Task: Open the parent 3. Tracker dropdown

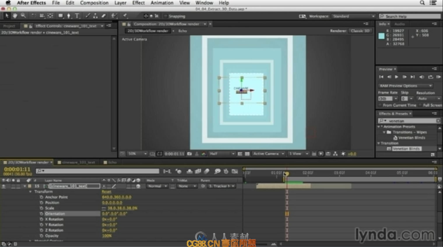Action: (221, 186)
